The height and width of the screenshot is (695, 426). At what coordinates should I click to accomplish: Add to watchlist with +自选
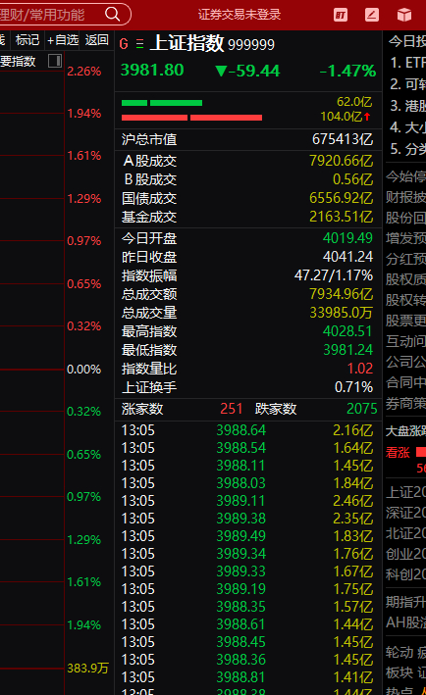pyautogui.click(x=63, y=40)
